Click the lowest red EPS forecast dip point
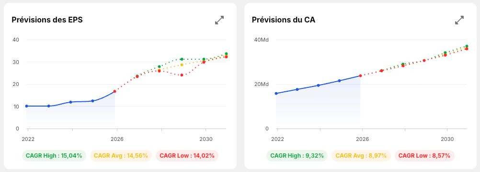 point(182,75)
